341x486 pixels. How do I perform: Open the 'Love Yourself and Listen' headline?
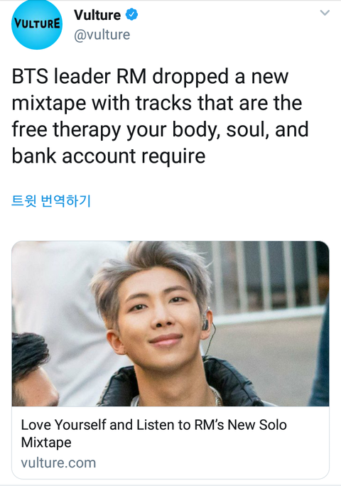[x=153, y=433]
